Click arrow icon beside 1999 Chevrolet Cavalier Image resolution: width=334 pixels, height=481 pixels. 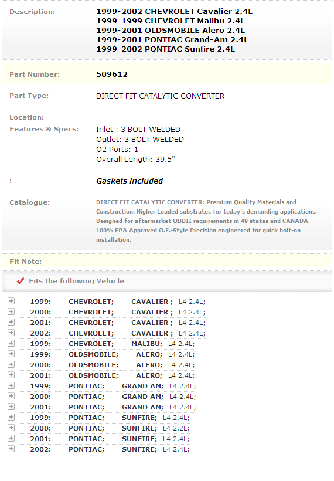(x=11, y=301)
